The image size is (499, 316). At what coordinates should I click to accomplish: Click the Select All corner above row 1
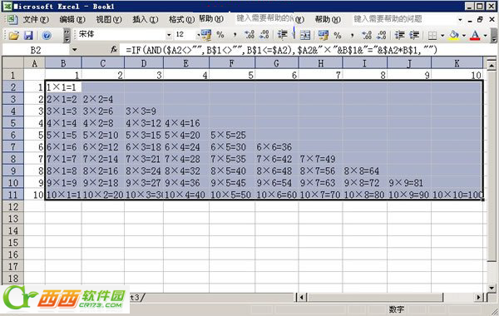[13, 63]
